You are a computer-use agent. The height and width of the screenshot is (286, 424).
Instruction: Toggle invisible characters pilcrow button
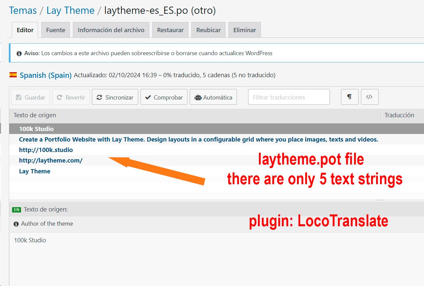coord(350,97)
